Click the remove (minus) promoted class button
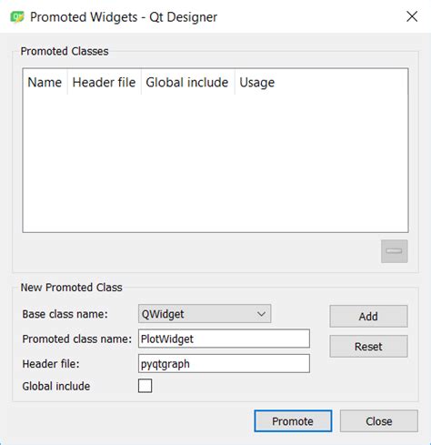This screenshot has height=445, width=431. coord(394,251)
